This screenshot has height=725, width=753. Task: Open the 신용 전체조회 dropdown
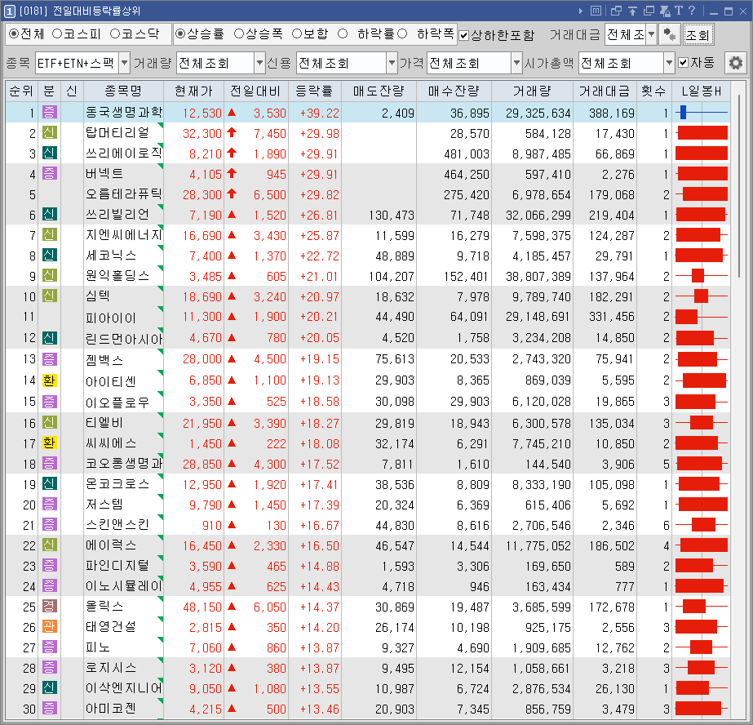point(392,63)
